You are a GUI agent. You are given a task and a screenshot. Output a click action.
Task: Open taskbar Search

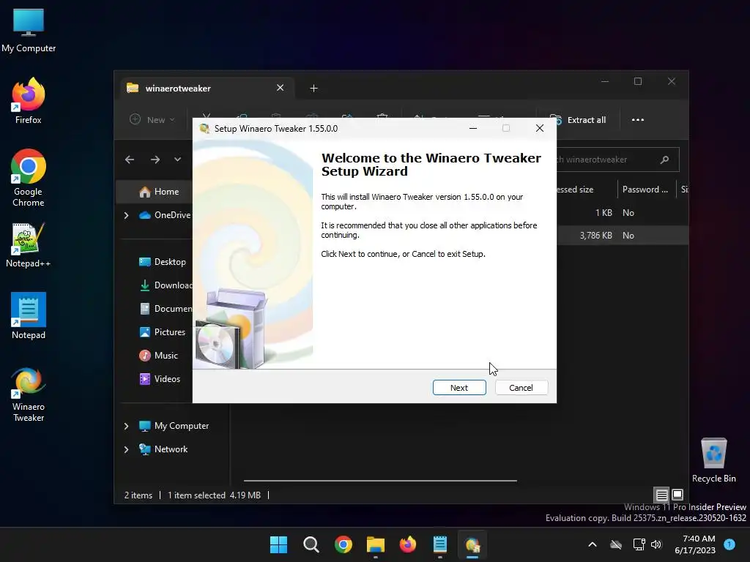point(311,544)
